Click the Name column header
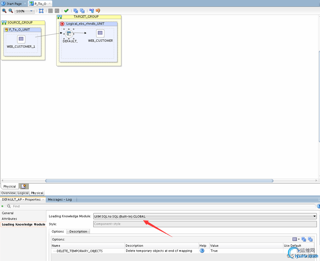The height and width of the screenshot is (261, 320). tap(88, 245)
